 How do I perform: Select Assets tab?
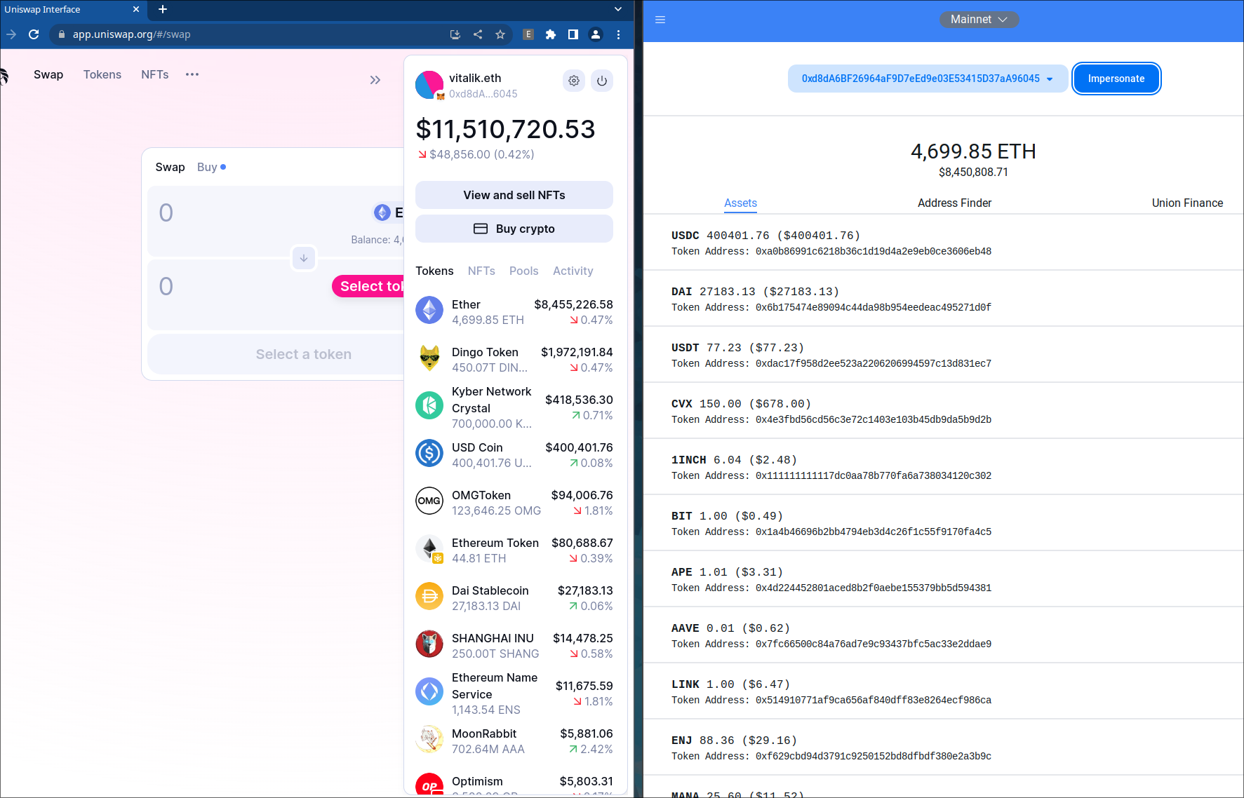click(x=740, y=203)
